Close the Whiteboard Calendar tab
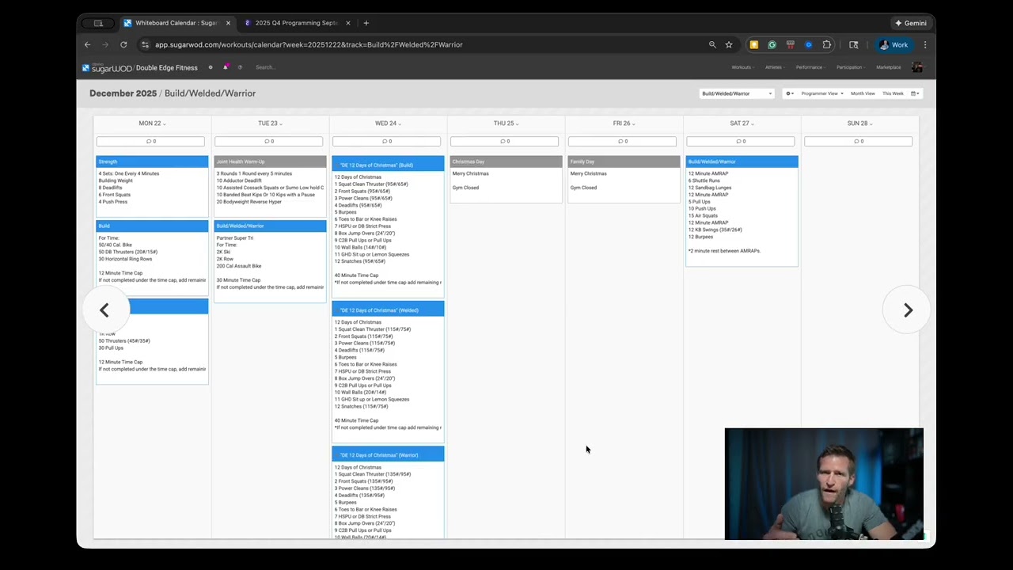 (x=228, y=23)
